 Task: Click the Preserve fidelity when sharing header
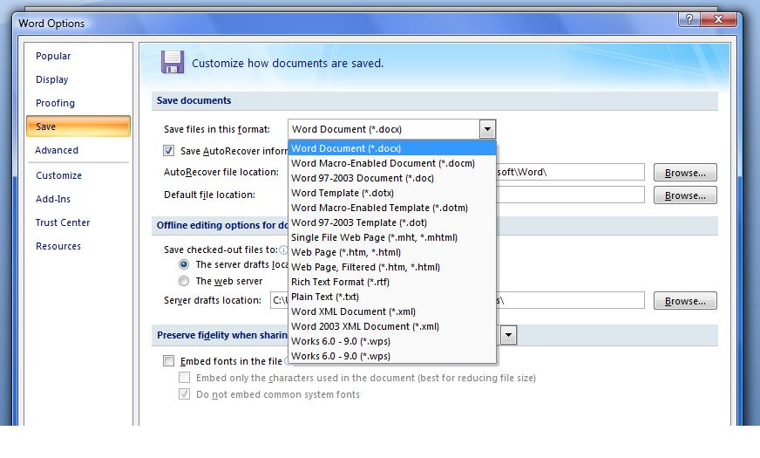coord(222,335)
